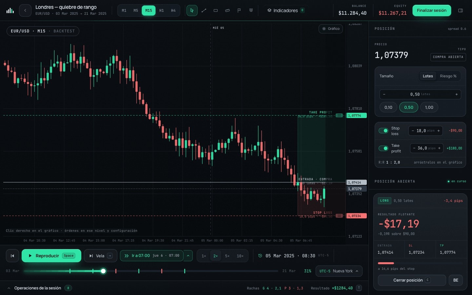Image resolution: width=472 pixels, height=295 pixels.
Task: Select the rectangle drawing tool
Action: click(216, 10)
